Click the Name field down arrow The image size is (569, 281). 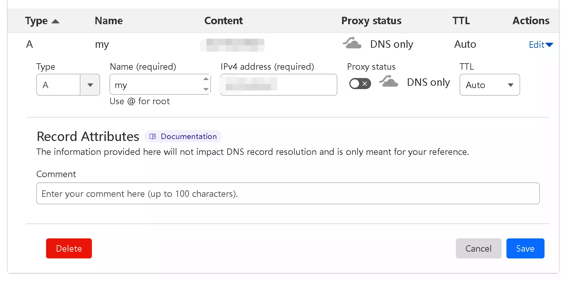206,89
